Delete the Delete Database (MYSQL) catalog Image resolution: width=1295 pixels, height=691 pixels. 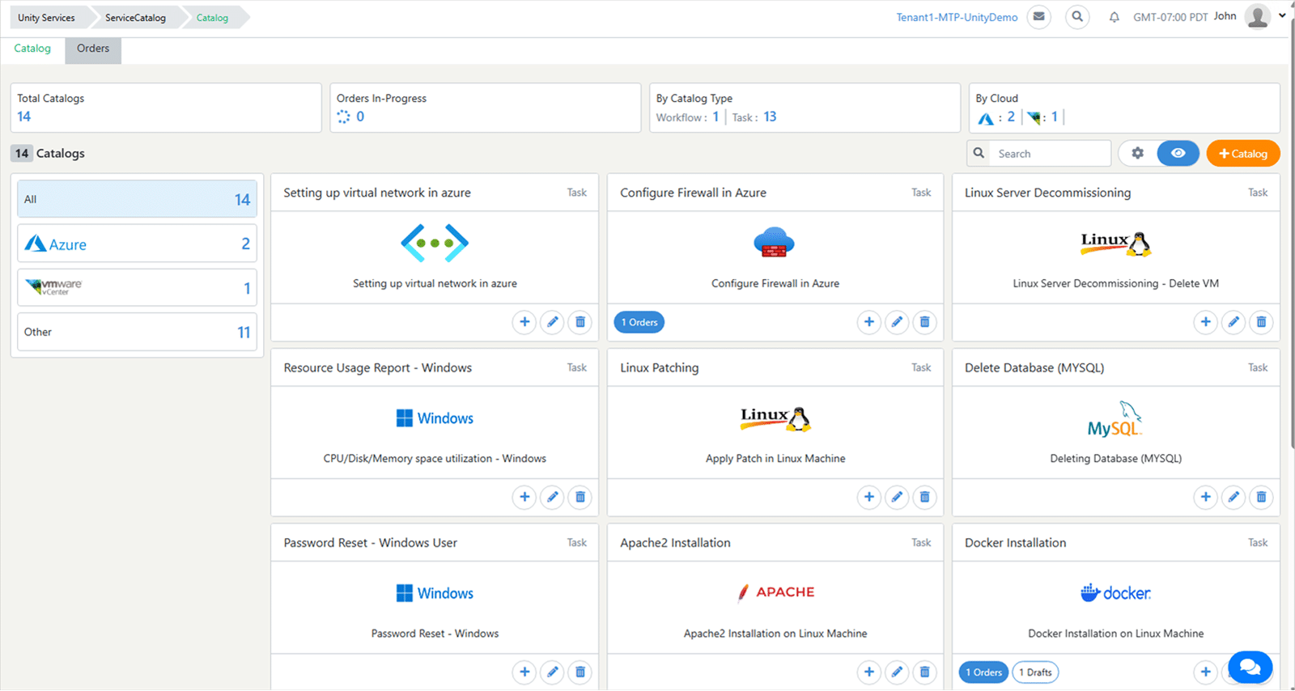pyautogui.click(x=1261, y=497)
